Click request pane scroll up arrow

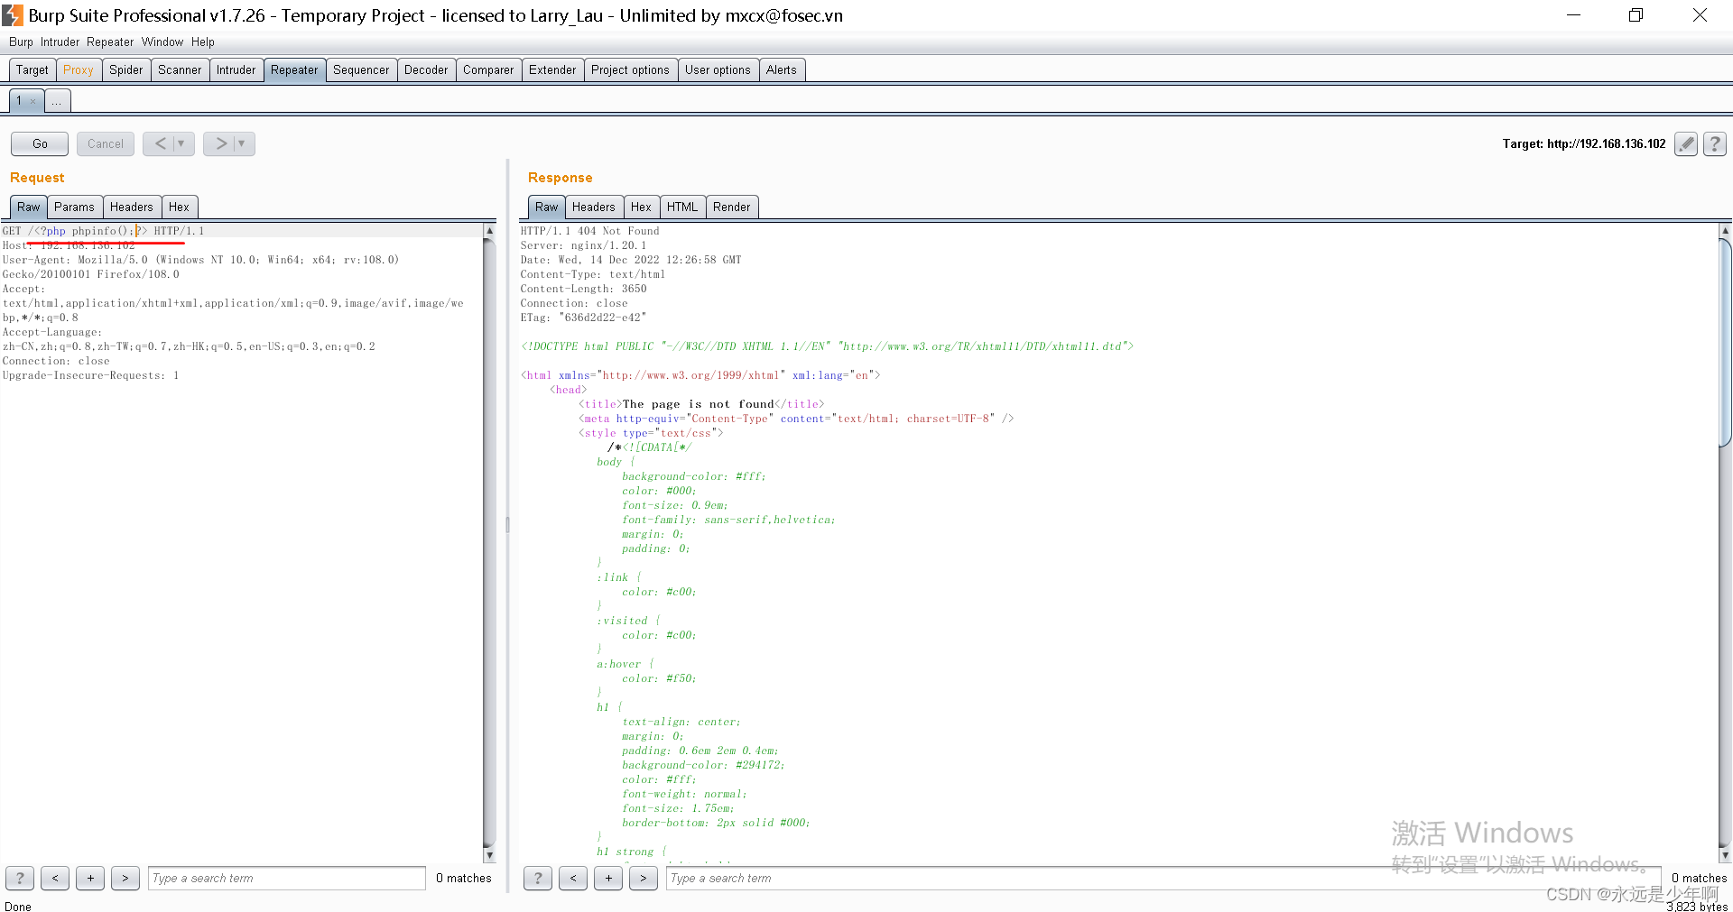489,231
